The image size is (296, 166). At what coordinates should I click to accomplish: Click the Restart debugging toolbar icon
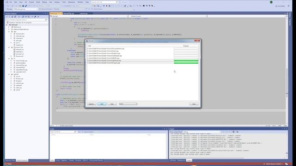click(x=109, y=6)
